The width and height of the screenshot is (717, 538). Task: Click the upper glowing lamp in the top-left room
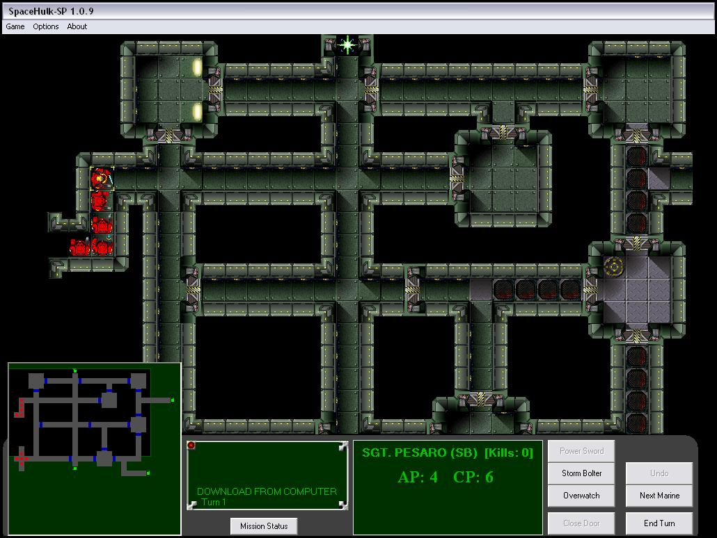[x=197, y=67]
